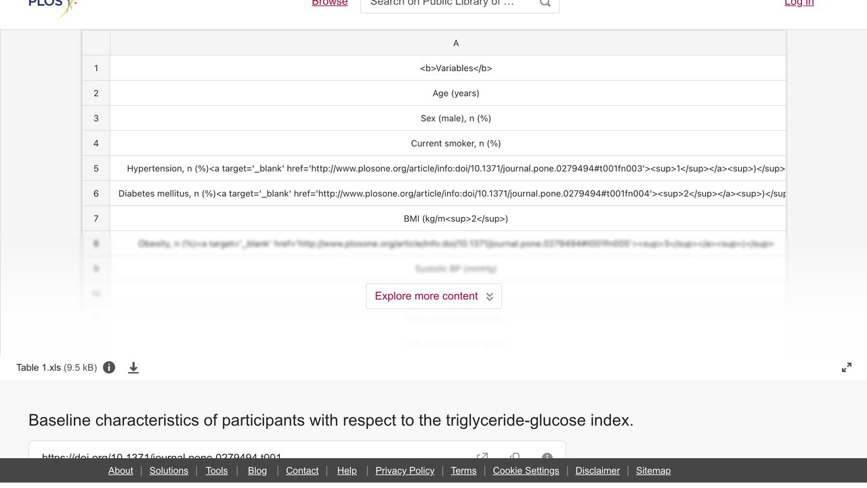Viewport: 867px width, 488px height.
Task: Select column A header
Action: point(448,43)
